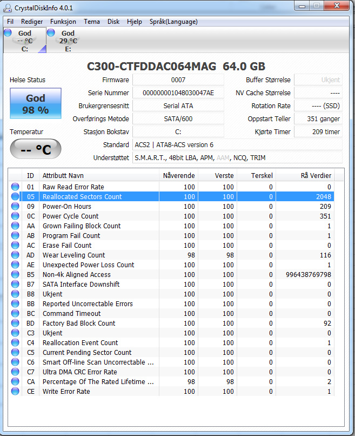355x436 pixels.
Task: Click raw value 996438769798
Action: [x=309, y=274]
